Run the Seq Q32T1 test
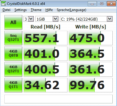The height and width of the screenshot is (106, 117). (13, 38)
